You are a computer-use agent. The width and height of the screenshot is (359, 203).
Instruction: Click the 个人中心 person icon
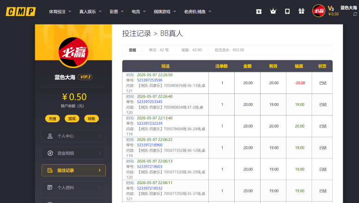coord(50,136)
